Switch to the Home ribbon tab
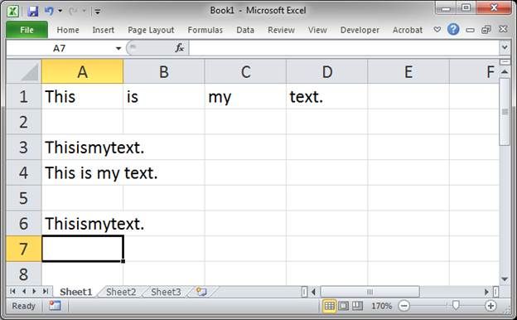 tap(68, 30)
